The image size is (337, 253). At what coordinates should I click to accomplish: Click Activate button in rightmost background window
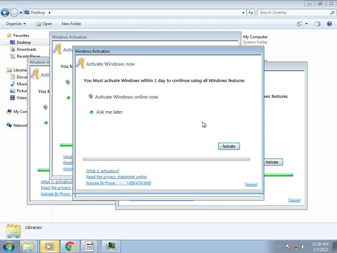click(273, 162)
